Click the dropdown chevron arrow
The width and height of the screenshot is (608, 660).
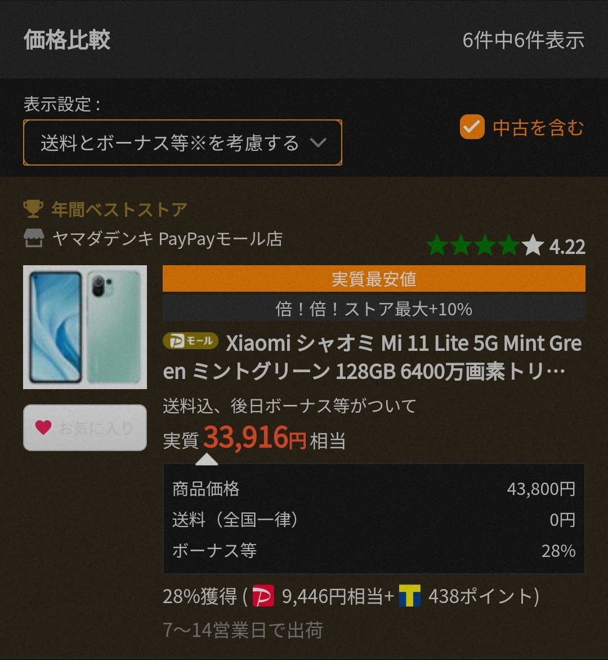coord(318,142)
